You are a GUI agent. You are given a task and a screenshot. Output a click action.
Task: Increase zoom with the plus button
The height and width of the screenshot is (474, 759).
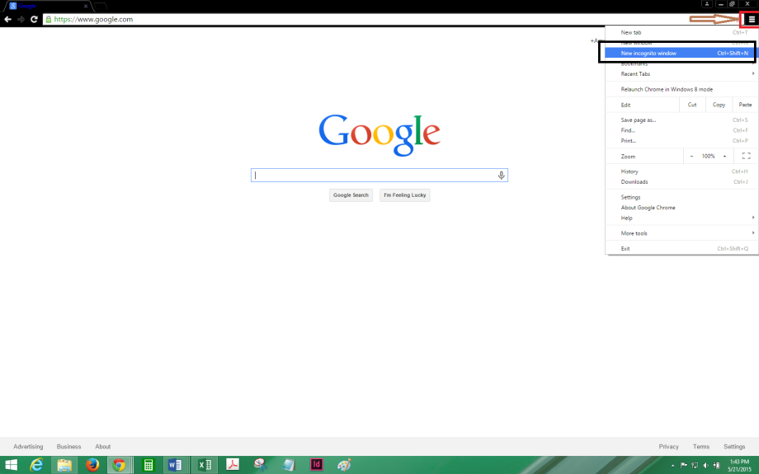pyautogui.click(x=724, y=157)
